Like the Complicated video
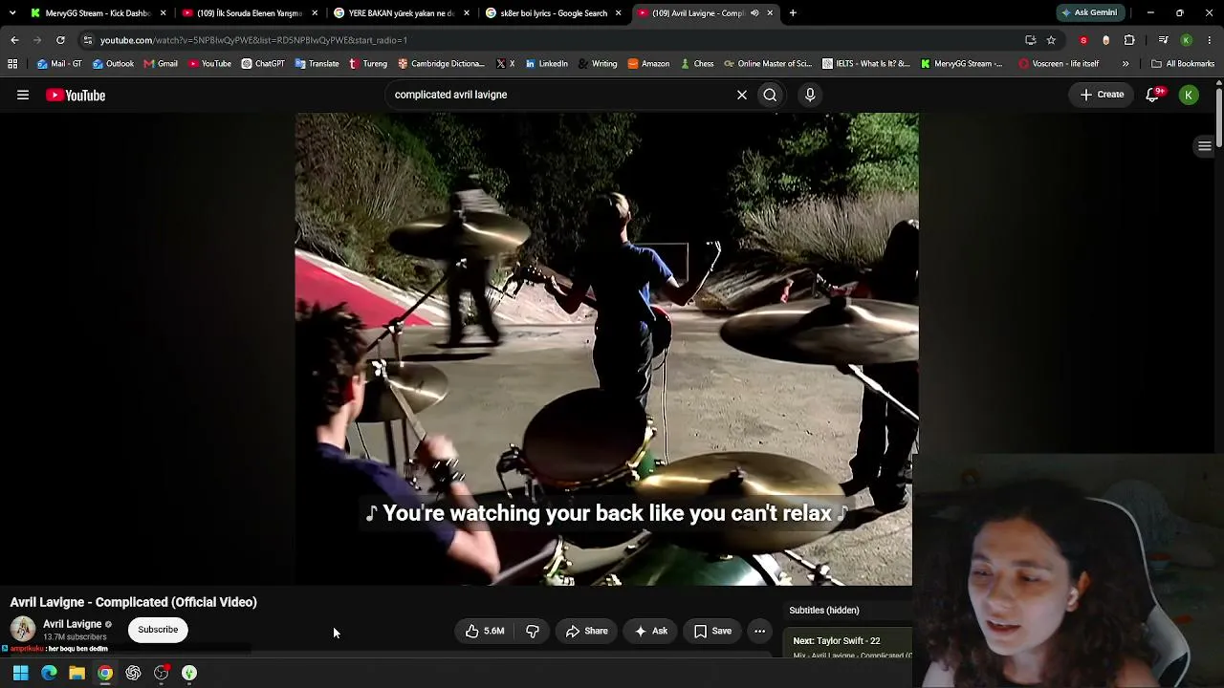The image size is (1224, 688). tap(486, 631)
